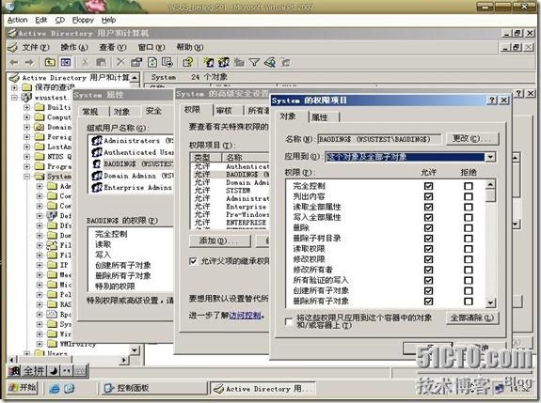
Task: Expand the ForeignSecurityPrincipals tree node
Action: pos(27,137)
